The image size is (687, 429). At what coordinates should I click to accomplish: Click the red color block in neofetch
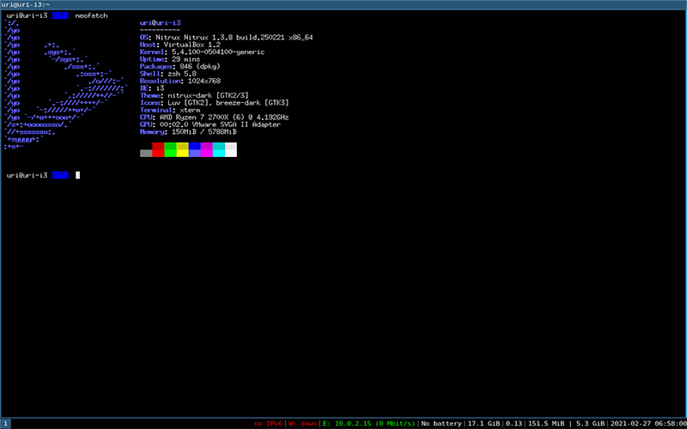coord(158,150)
